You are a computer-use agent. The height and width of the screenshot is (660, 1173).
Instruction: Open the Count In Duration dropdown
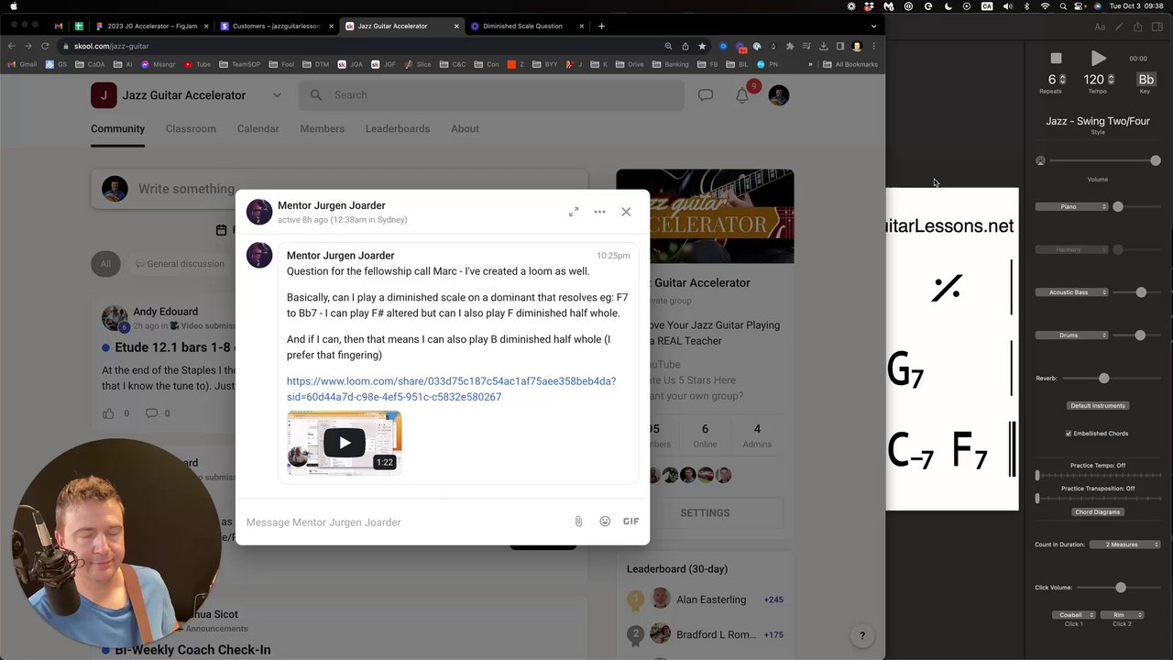(x=1124, y=544)
